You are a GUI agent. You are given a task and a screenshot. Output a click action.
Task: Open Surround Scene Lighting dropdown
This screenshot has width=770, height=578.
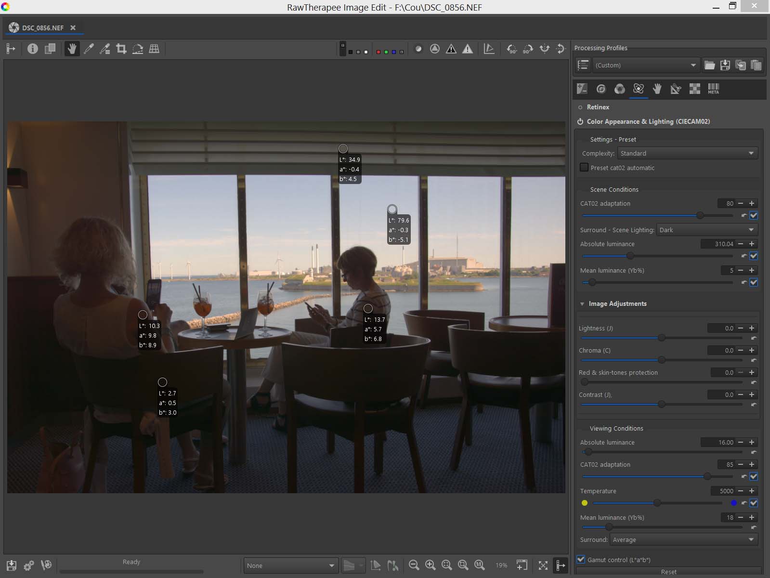pyautogui.click(x=706, y=230)
